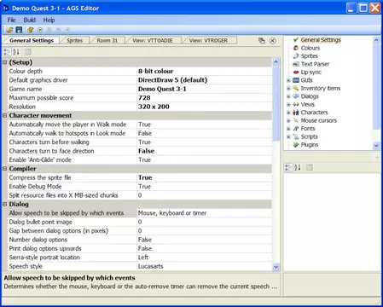Open Text Parser in the project tree
This screenshot has height=307, width=383.
pyautogui.click(x=315, y=64)
